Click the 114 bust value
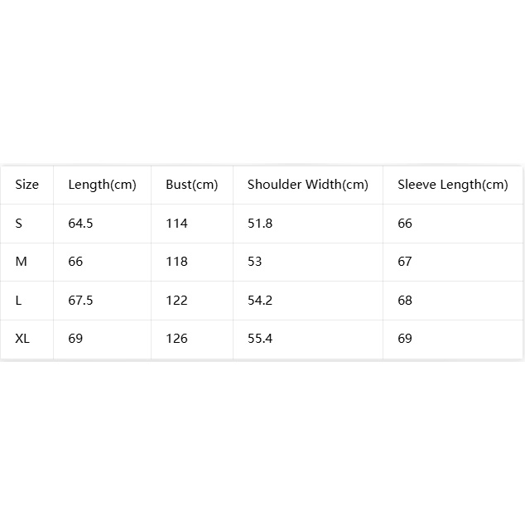The width and height of the screenshot is (525, 525). pyautogui.click(x=176, y=224)
